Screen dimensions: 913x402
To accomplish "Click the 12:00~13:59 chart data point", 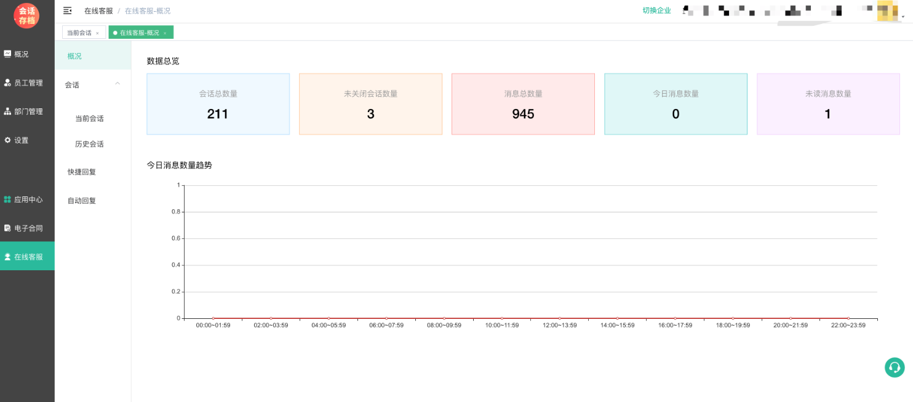I will (x=559, y=318).
